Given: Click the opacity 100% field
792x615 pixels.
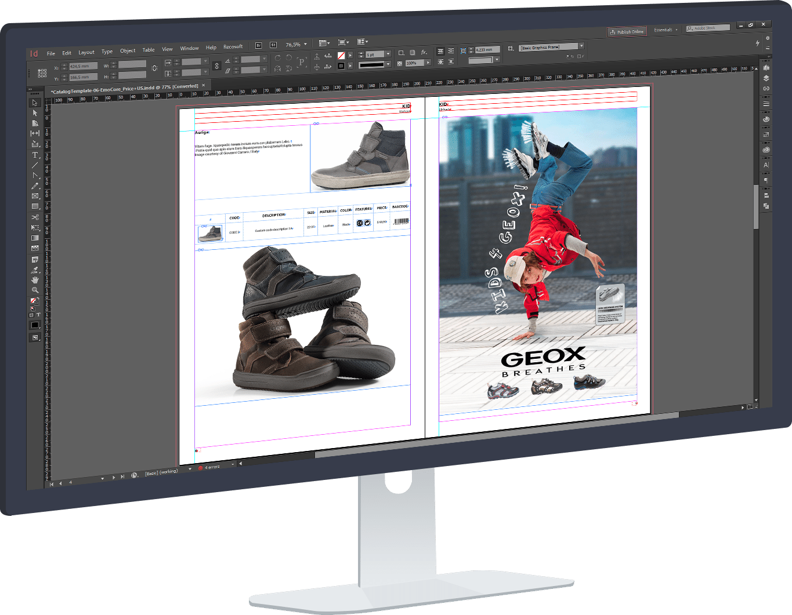Looking at the screenshot, I should [415, 63].
